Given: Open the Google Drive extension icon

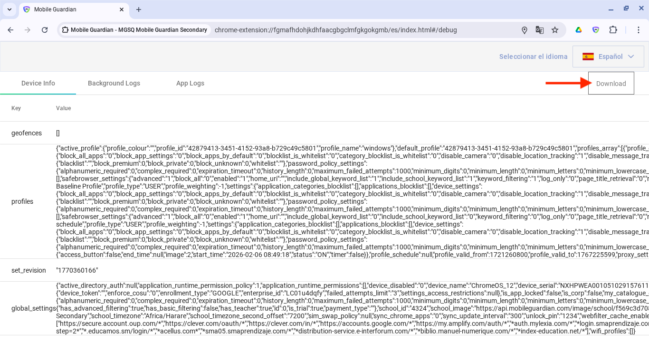Looking at the screenshot, I should pyautogui.click(x=579, y=30).
